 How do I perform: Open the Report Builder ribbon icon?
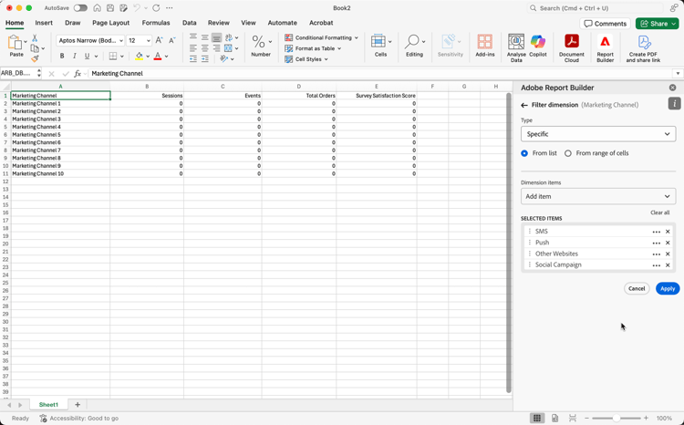605,42
